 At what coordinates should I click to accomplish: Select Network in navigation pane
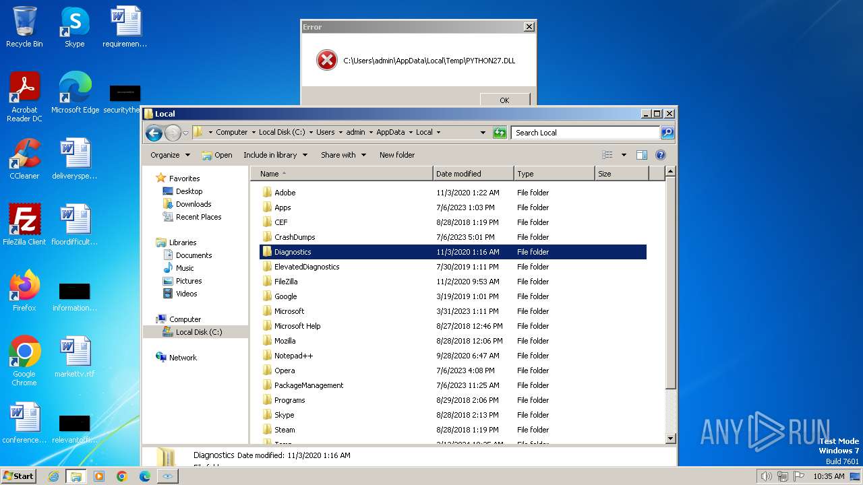pos(183,358)
